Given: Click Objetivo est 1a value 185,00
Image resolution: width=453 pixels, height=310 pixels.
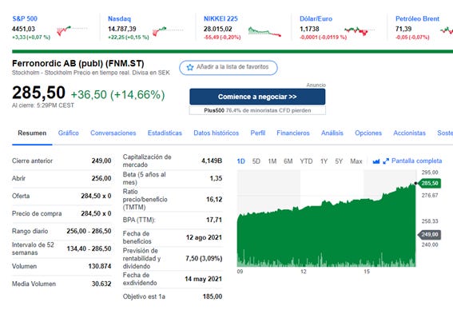Looking at the screenshot, I should pyautogui.click(x=213, y=296).
